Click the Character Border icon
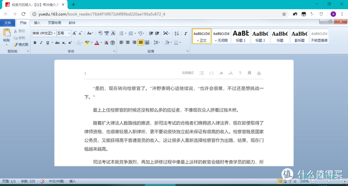Image resolution: width=348 pixels, height=186 pixels. [x=113, y=33]
